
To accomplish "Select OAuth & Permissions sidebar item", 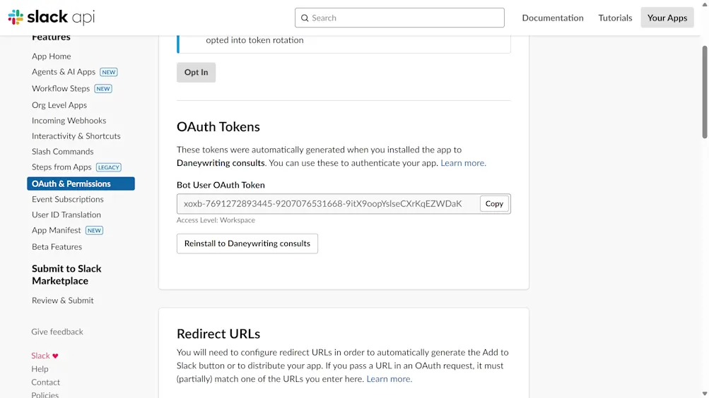I will point(81,183).
